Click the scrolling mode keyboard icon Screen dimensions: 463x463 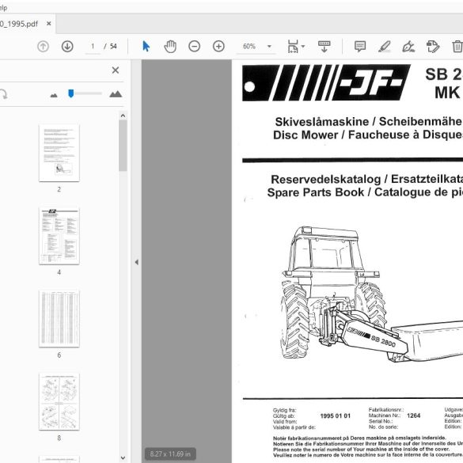click(x=324, y=47)
